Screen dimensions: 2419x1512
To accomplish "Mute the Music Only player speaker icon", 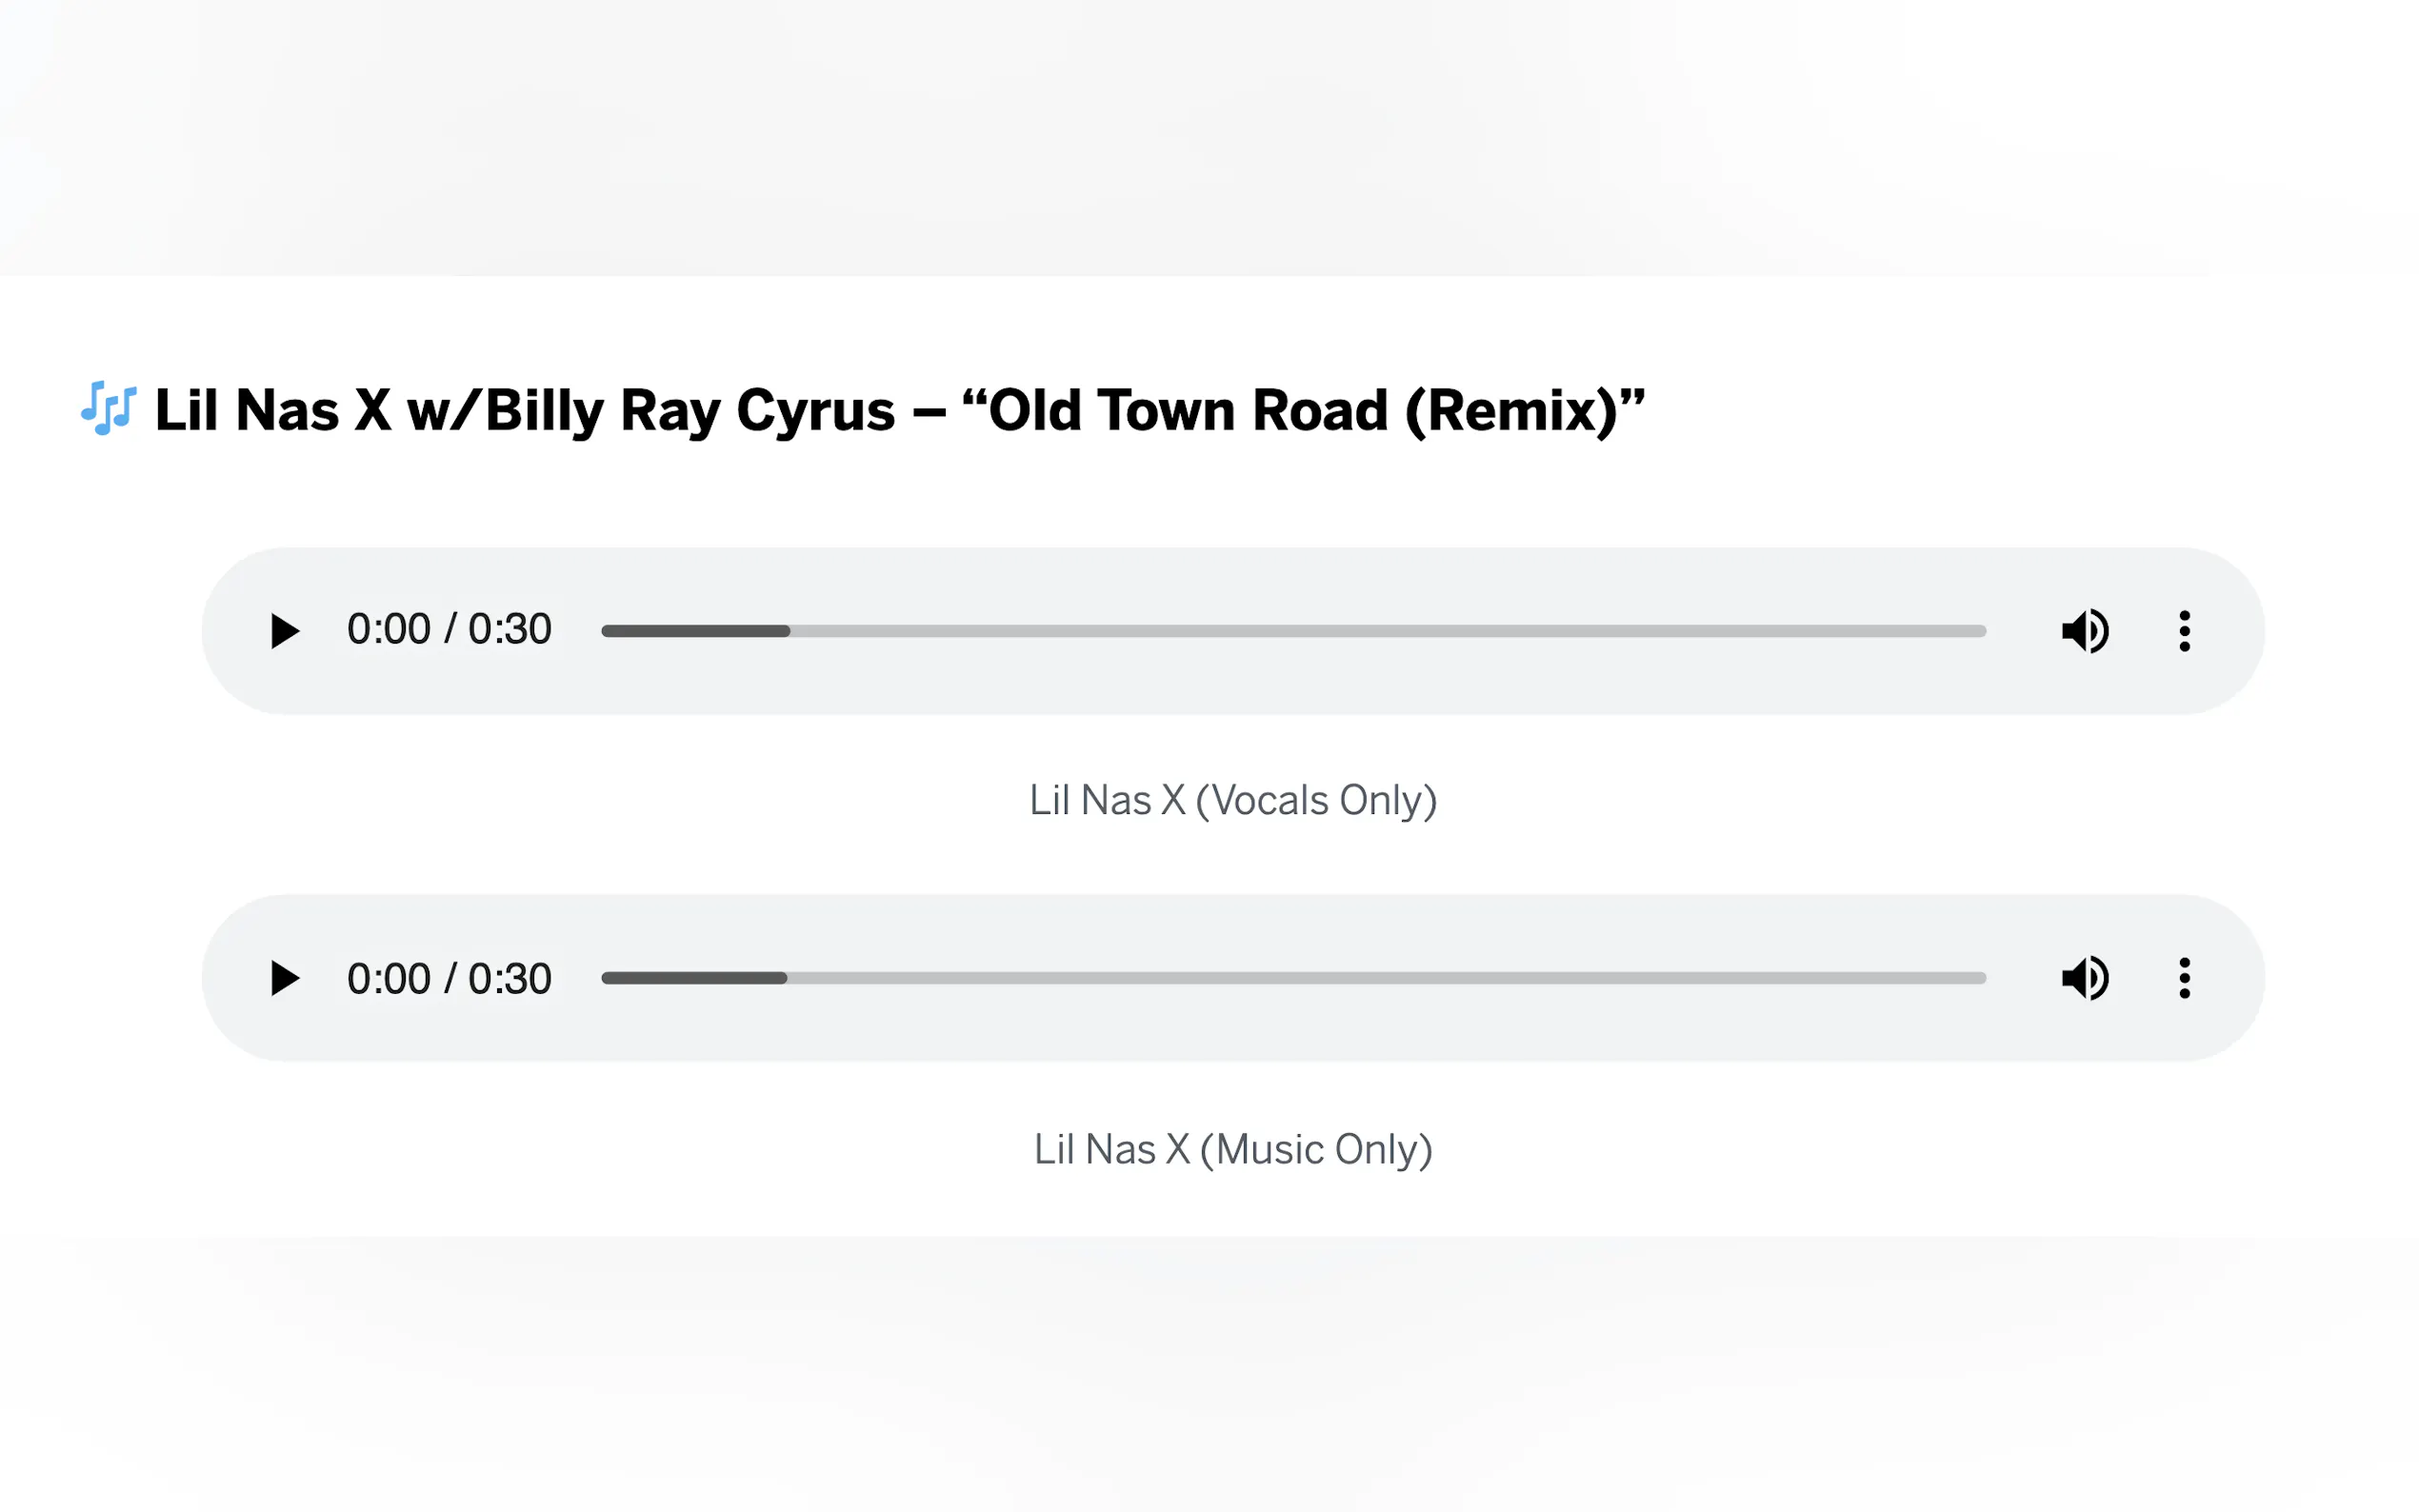I will (2085, 978).
